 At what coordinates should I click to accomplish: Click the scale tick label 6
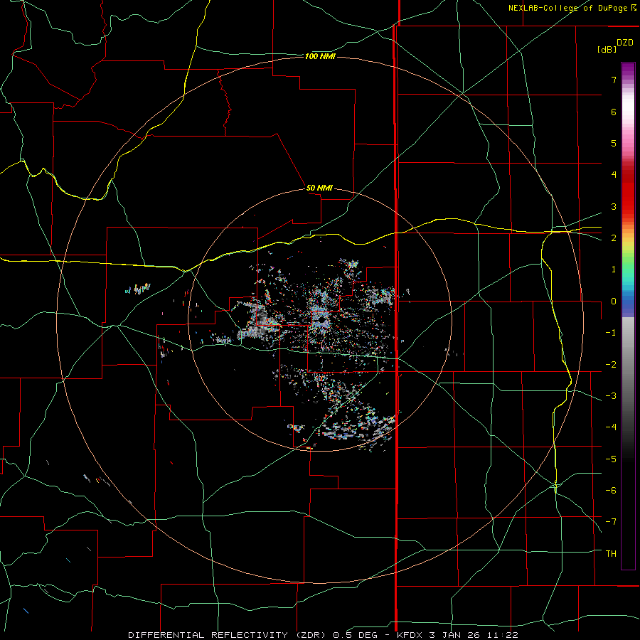(614, 112)
